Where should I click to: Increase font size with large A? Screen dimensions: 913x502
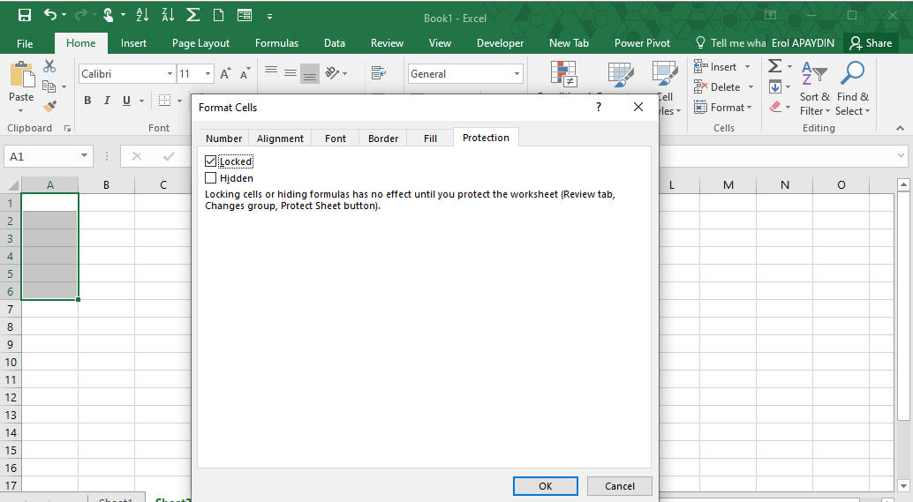(x=225, y=74)
